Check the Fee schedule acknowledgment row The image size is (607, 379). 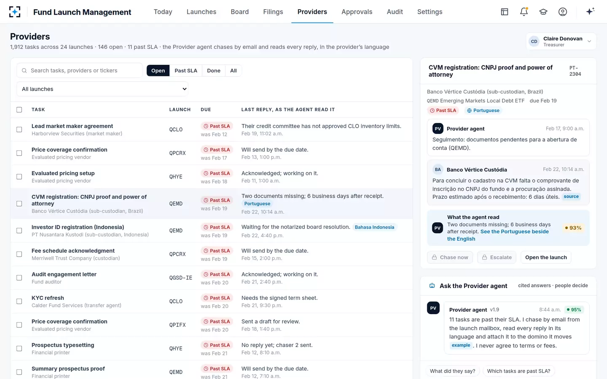19,254
